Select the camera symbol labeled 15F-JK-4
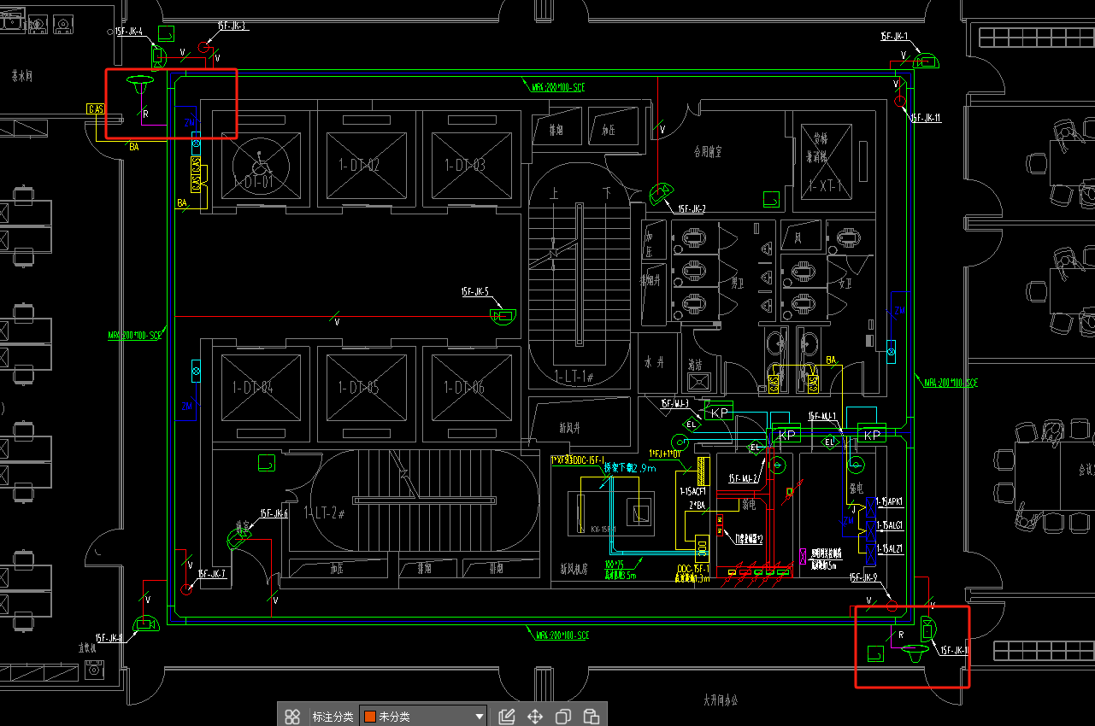Viewport: 1095px width, 726px height. tap(160, 57)
